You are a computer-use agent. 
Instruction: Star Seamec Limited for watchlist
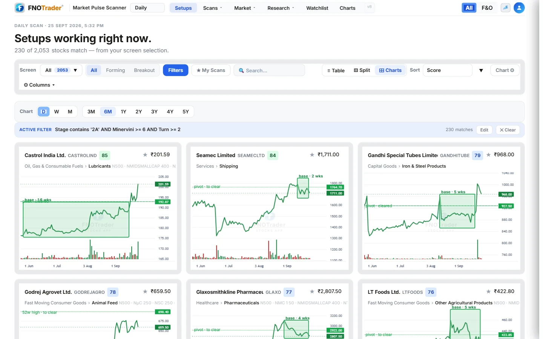tap(312, 155)
